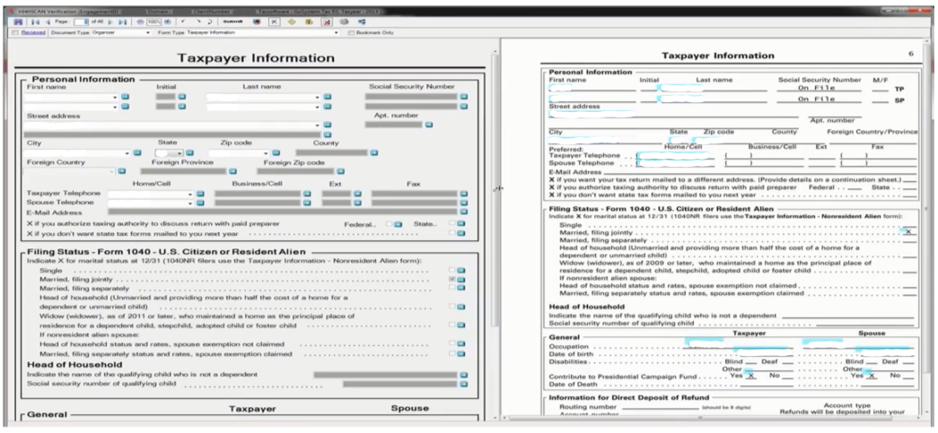
Task: Check the Federal authorization checkbox
Action: (x=389, y=224)
